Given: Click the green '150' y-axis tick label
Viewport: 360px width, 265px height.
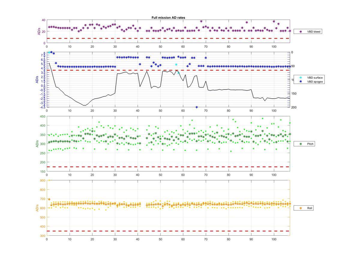Looking at the screenshot, I should click(x=43, y=172).
